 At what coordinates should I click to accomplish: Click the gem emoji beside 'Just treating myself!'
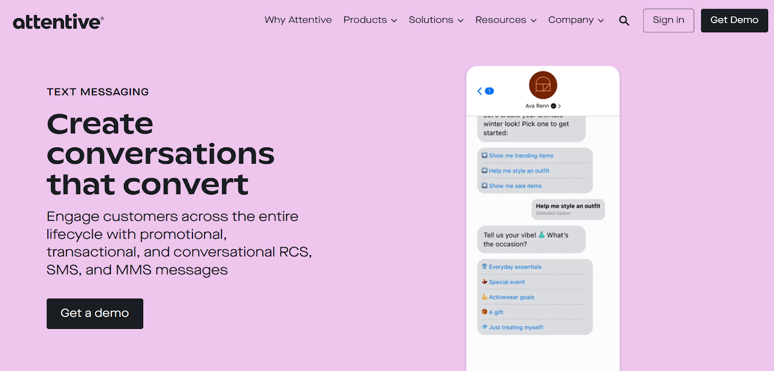(x=485, y=327)
